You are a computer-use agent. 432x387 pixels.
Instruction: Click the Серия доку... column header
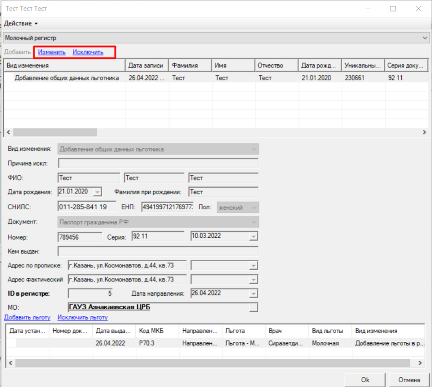pos(407,66)
